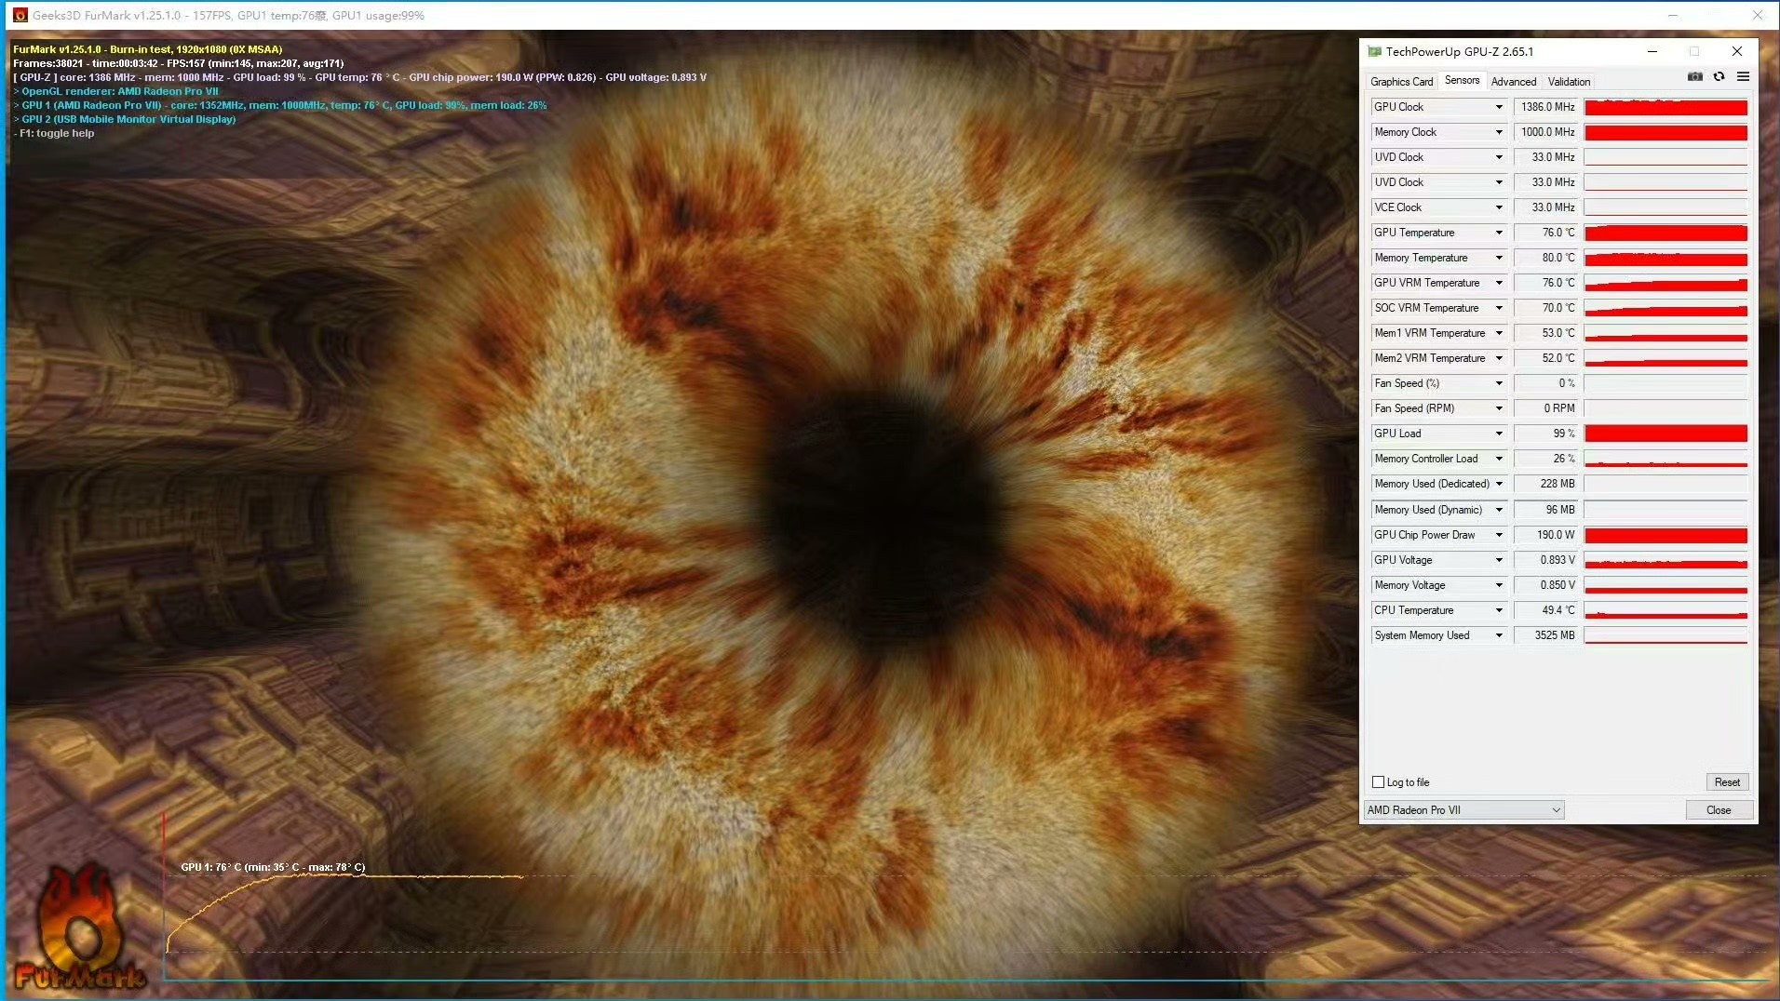The image size is (1780, 1001).
Task: Minimize the GPU-Z window
Action: 1652,52
